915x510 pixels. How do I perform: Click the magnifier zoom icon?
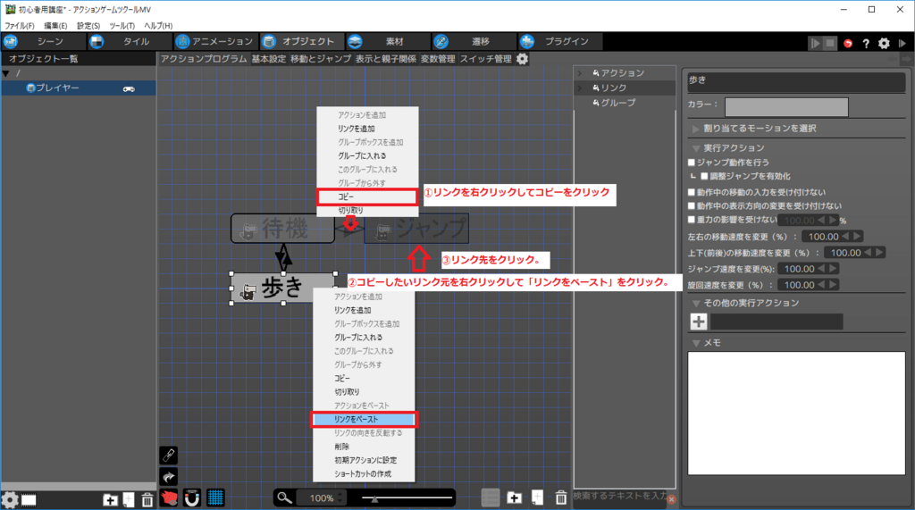click(284, 497)
